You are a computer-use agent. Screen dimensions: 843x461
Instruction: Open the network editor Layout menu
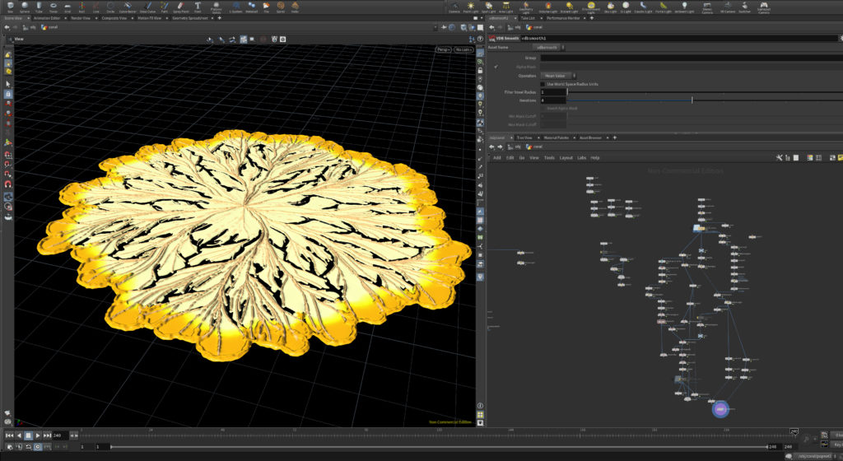566,158
